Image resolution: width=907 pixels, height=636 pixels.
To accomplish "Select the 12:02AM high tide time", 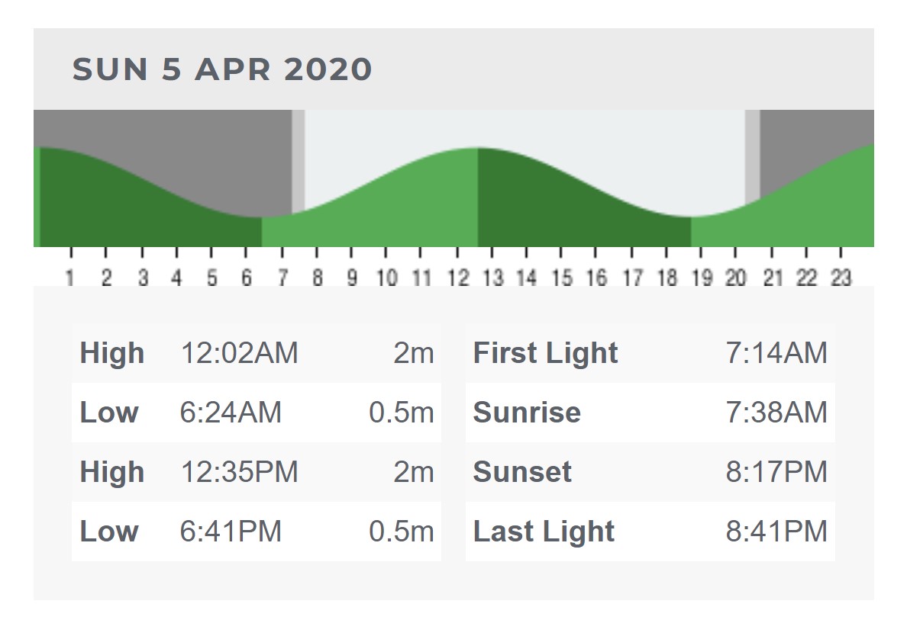I will [x=239, y=353].
